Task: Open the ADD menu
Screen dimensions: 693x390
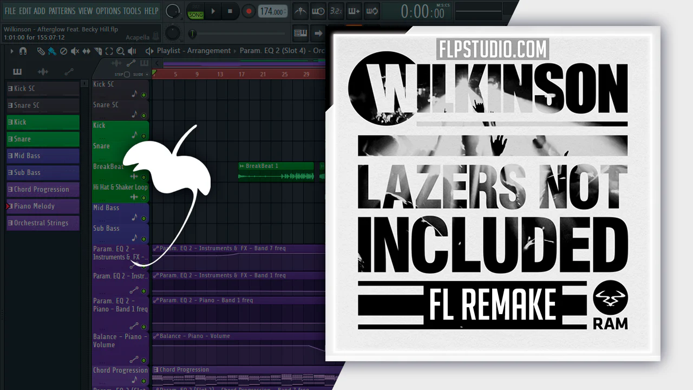Action: click(40, 11)
